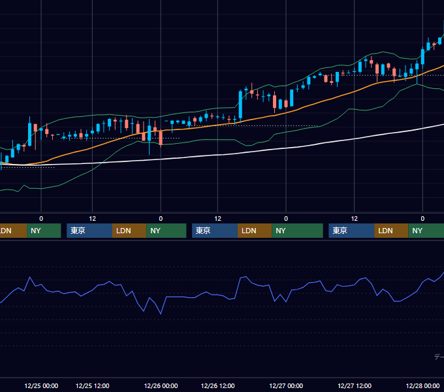Click the LDN session block on 12/25 afternoon
The width and height of the screenshot is (444, 392).
[129, 231]
